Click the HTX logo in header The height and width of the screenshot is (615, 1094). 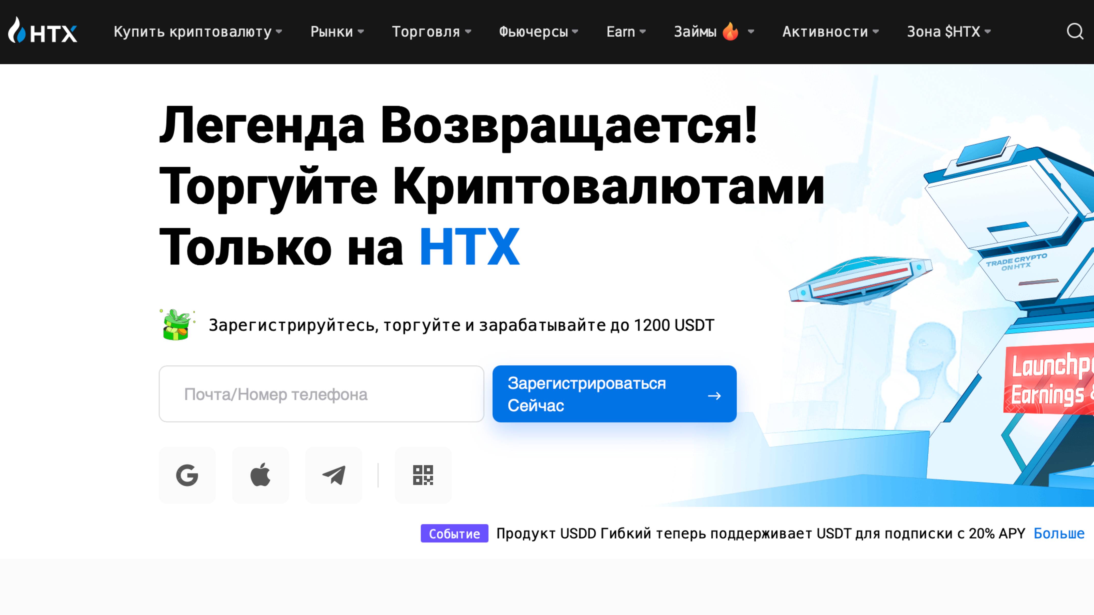pos(42,31)
